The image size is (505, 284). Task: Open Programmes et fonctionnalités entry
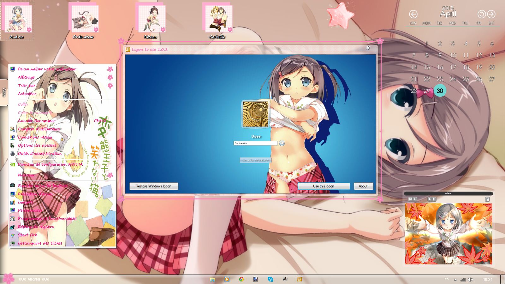62,218
